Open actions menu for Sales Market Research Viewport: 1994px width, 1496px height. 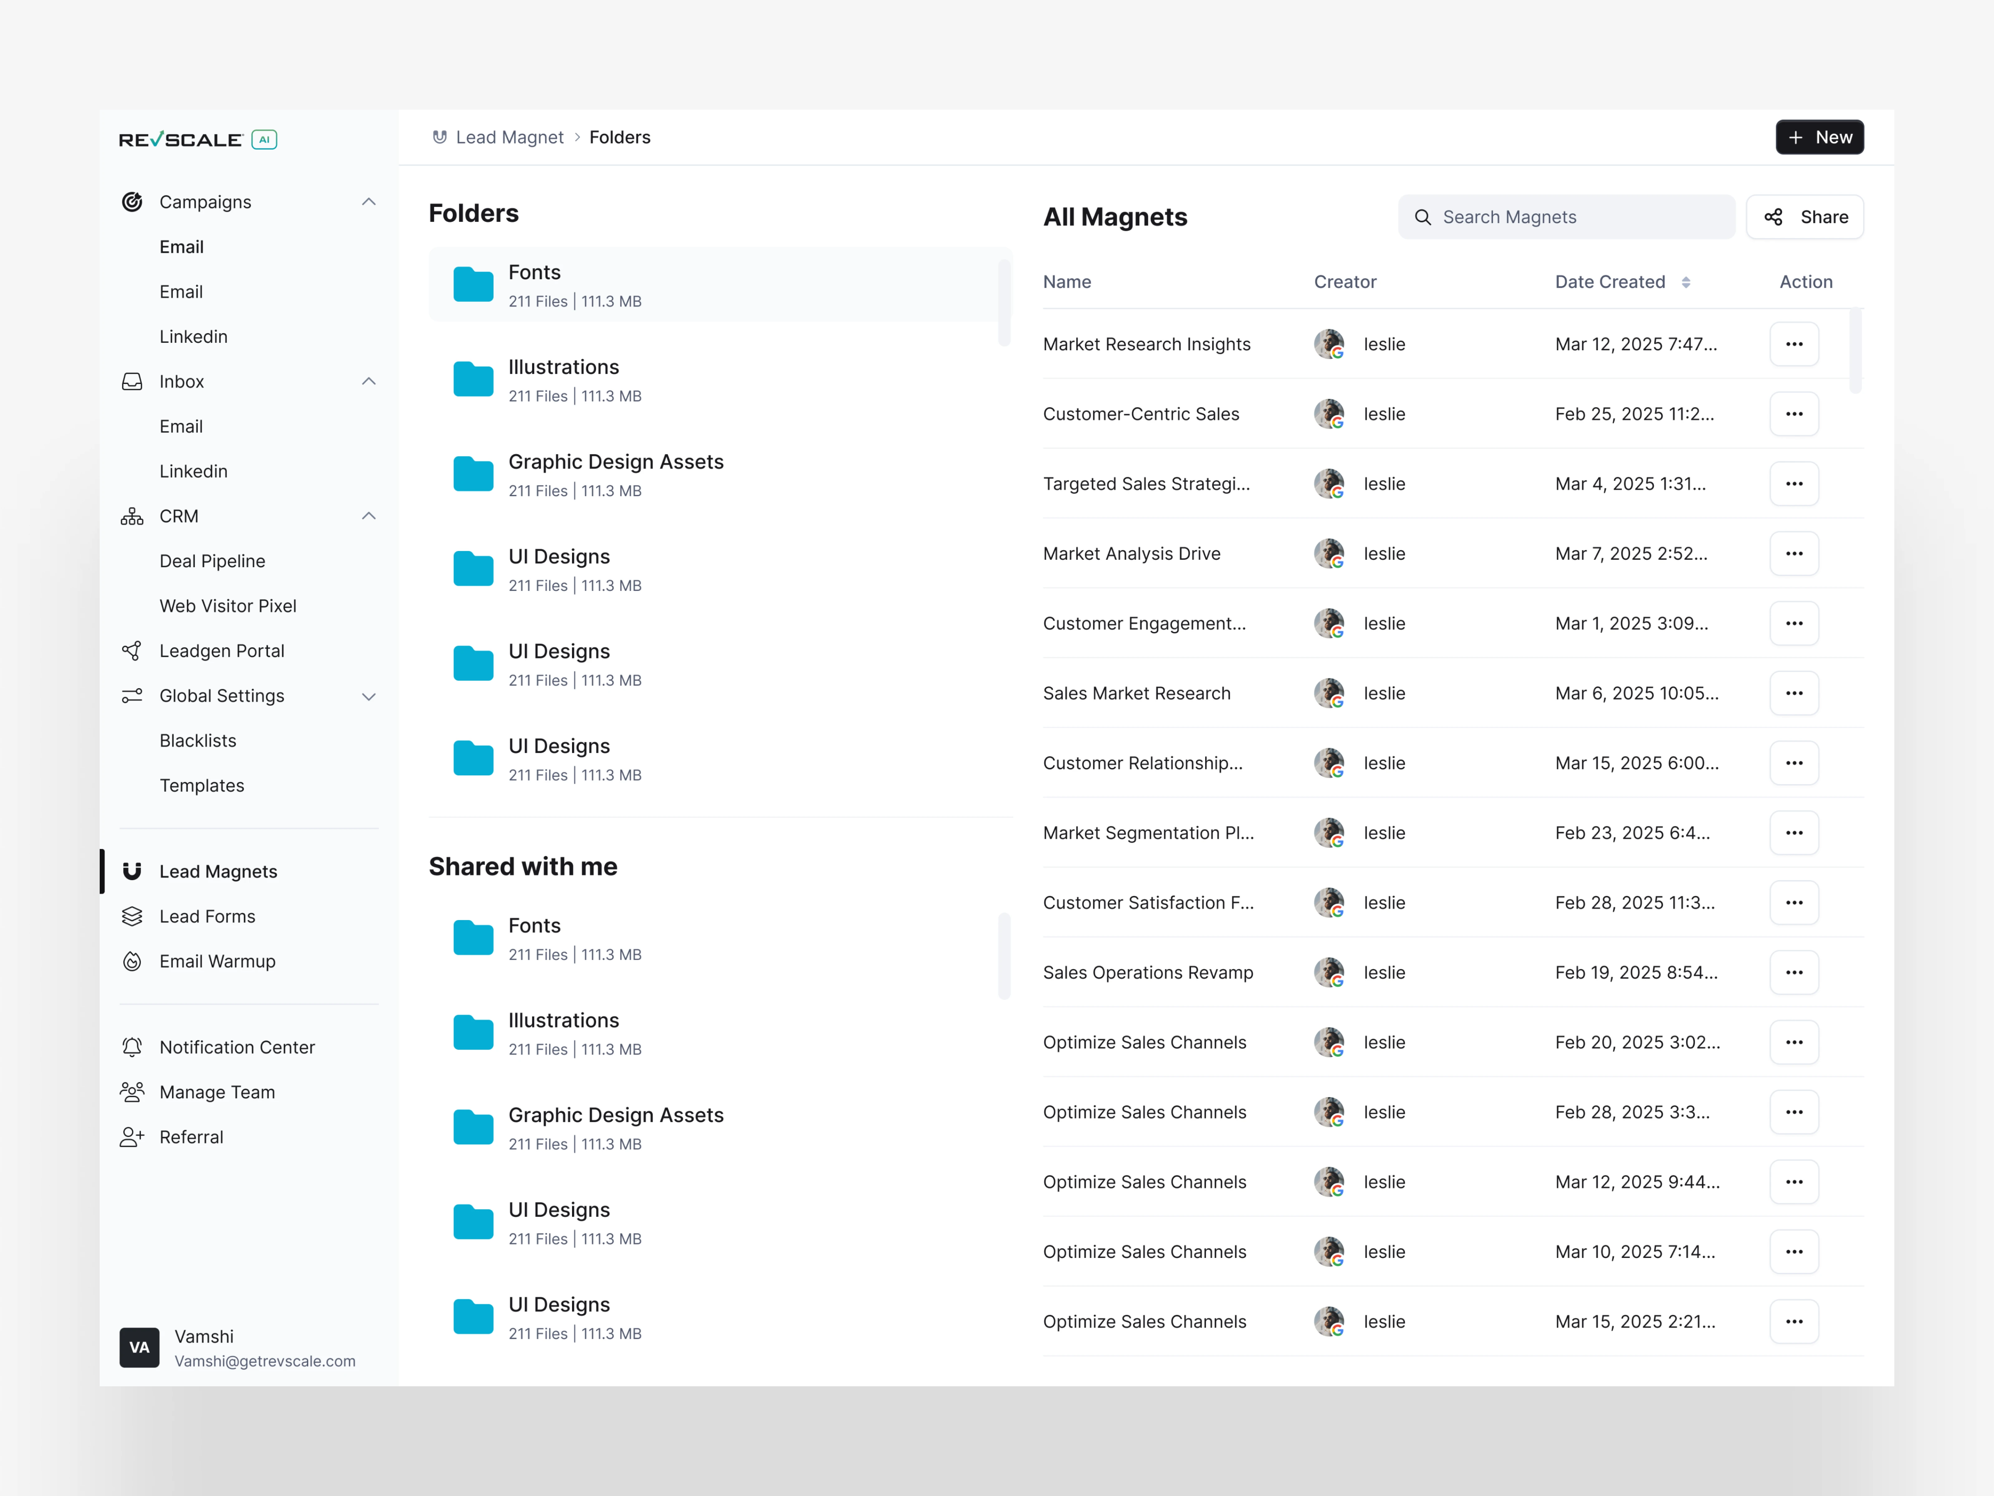pos(1794,693)
